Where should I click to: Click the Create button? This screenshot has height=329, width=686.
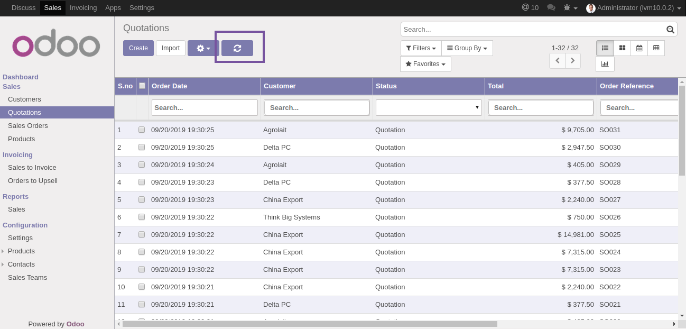click(138, 48)
